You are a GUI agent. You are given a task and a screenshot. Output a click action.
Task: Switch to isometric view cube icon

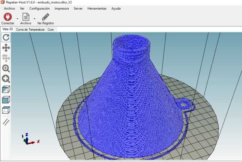pos(6,89)
